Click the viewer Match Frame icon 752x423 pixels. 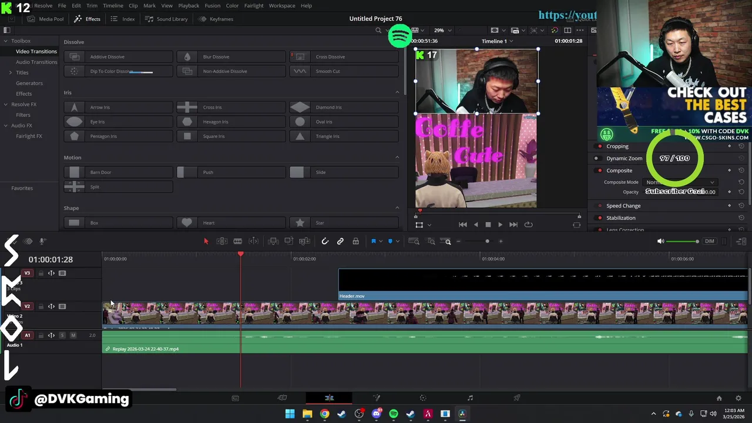[x=577, y=225]
